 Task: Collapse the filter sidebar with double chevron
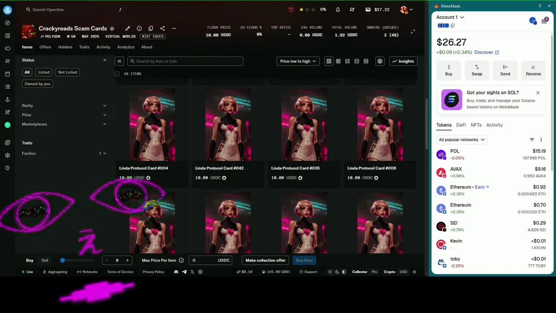(119, 61)
